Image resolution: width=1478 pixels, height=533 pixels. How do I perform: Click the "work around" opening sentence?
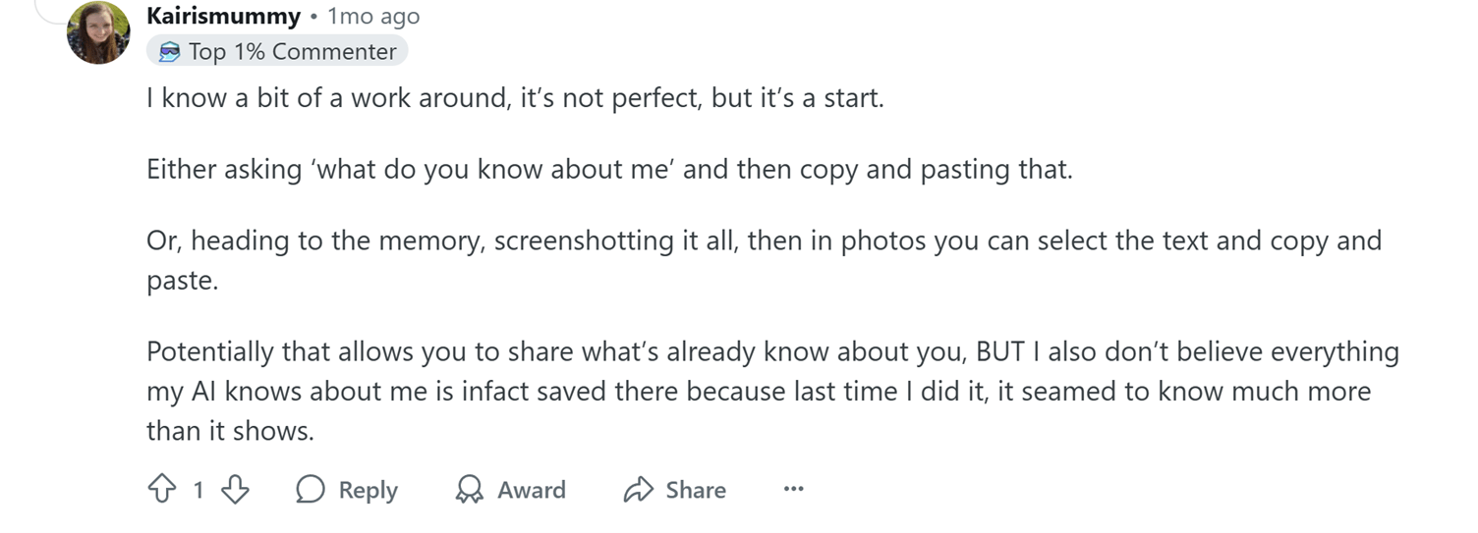(x=515, y=99)
